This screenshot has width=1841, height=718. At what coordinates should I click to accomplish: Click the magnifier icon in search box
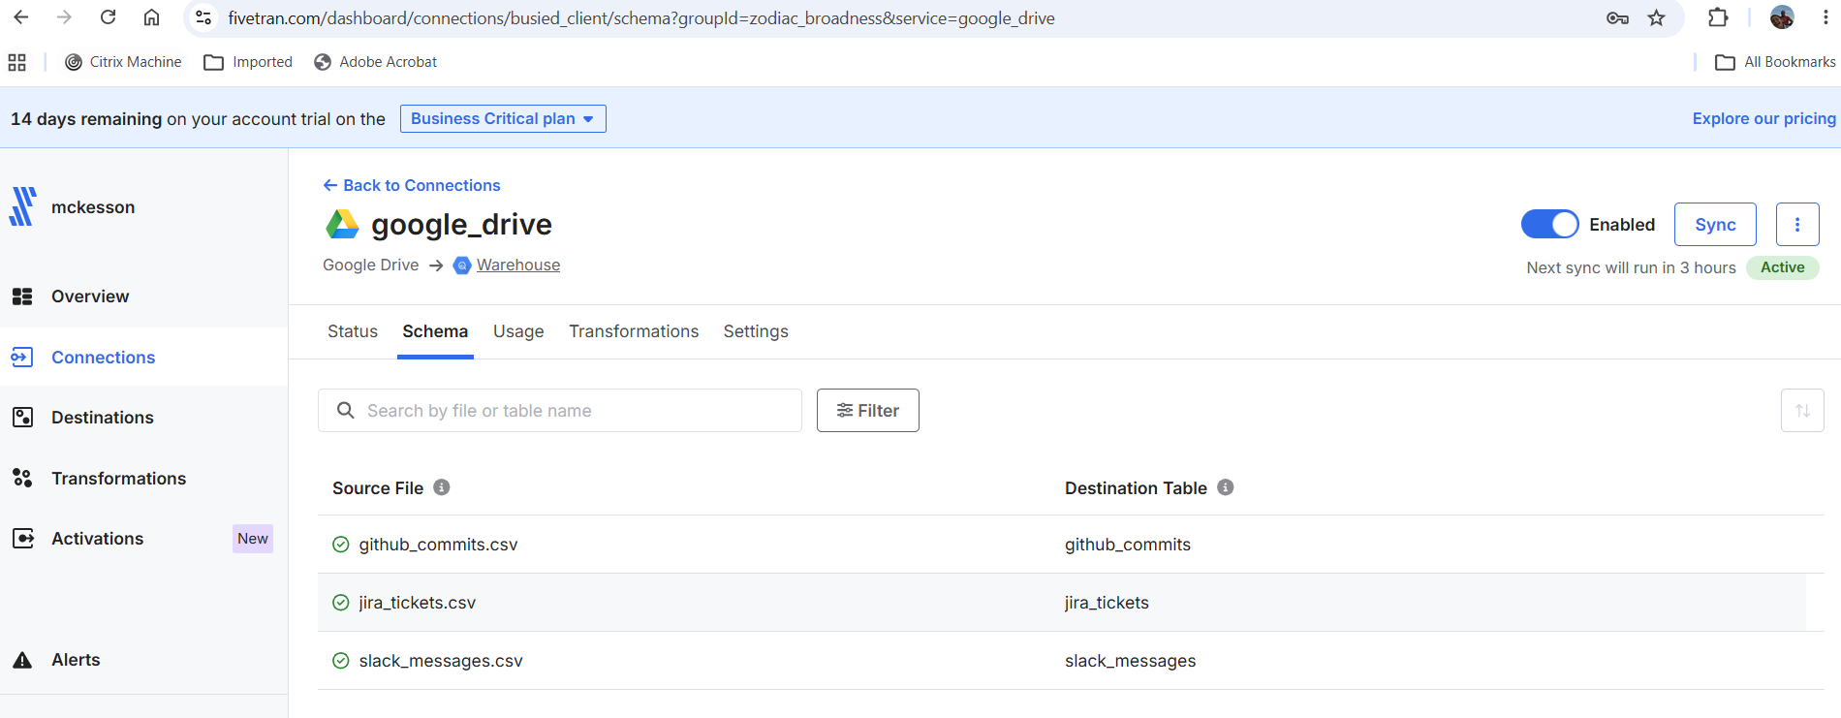click(x=345, y=411)
